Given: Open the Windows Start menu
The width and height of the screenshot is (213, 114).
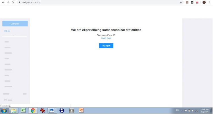Looking at the screenshot, I should pyautogui.click(x=4, y=111).
